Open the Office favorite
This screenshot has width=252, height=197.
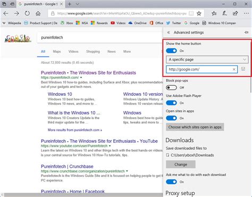156,23
